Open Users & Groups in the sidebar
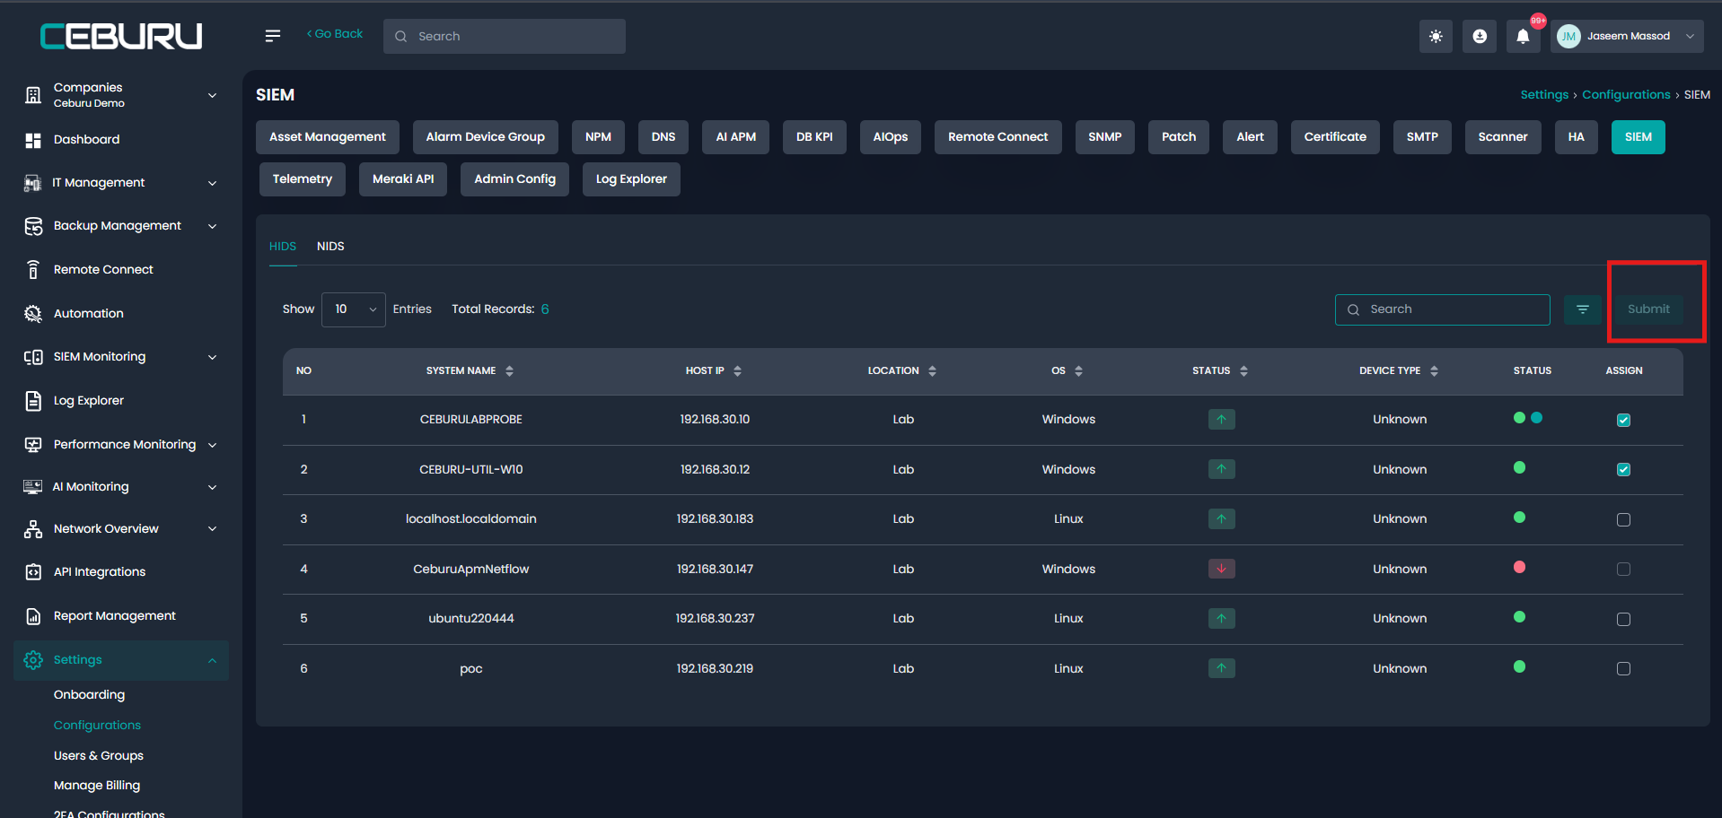Image resolution: width=1722 pixels, height=818 pixels. tap(99, 756)
